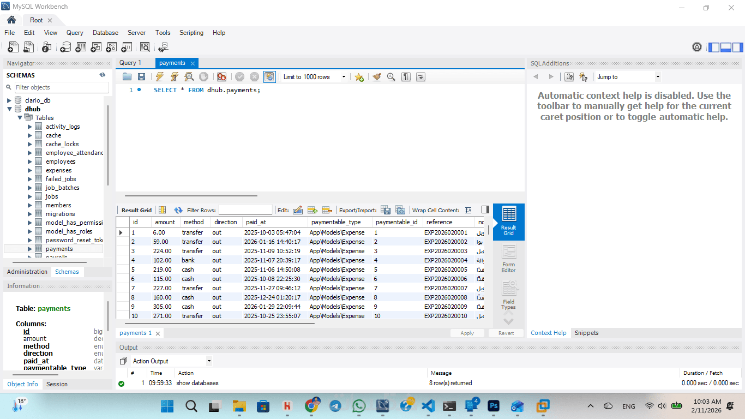745x419 pixels.
Task: Expand the activity_logs table
Action: (x=30, y=127)
